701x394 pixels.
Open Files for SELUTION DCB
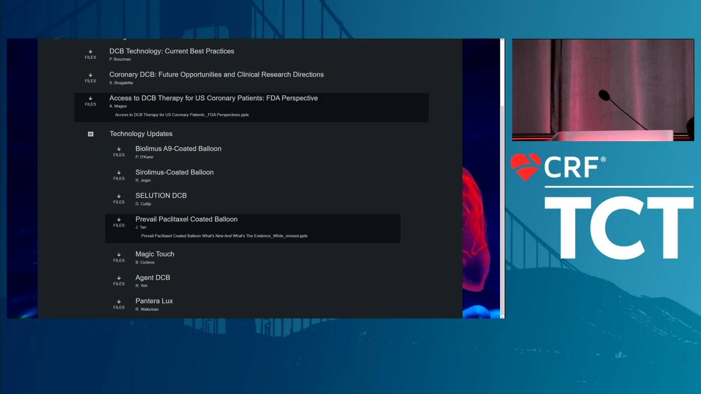click(x=119, y=199)
